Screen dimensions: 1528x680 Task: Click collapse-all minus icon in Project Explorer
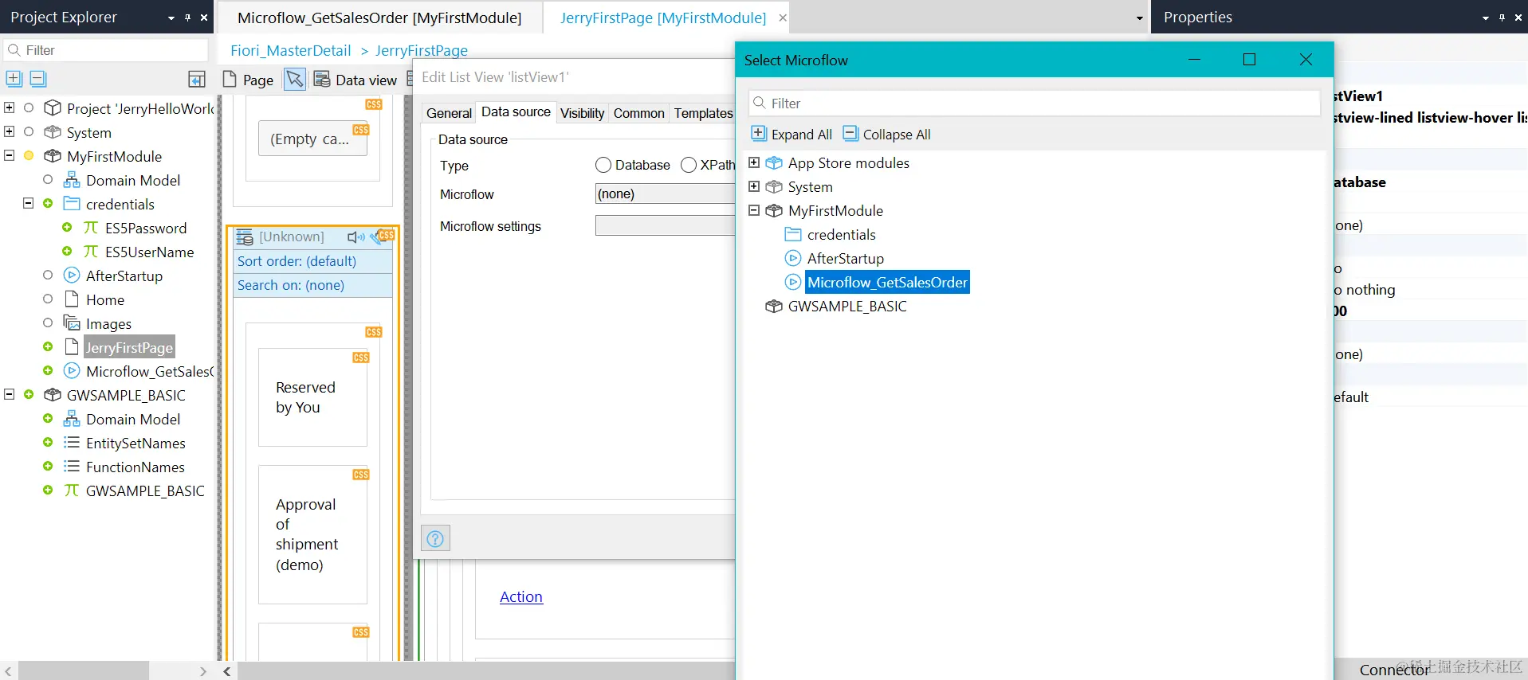38,79
